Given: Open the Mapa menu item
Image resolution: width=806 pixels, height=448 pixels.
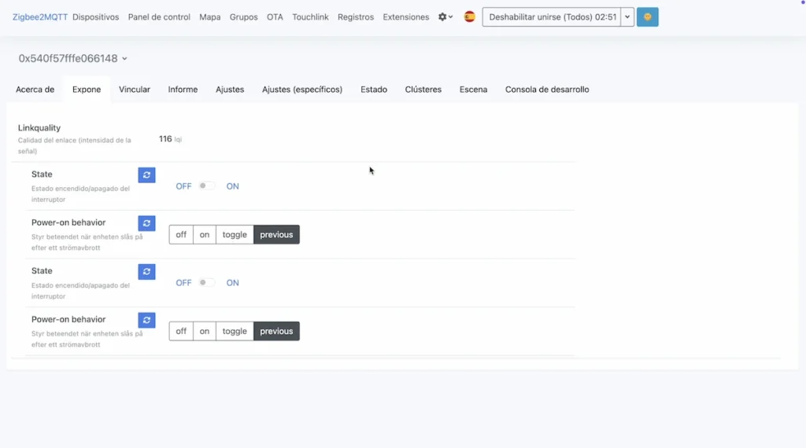Looking at the screenshot, I should pyautogui.click(x=209, y=17).
